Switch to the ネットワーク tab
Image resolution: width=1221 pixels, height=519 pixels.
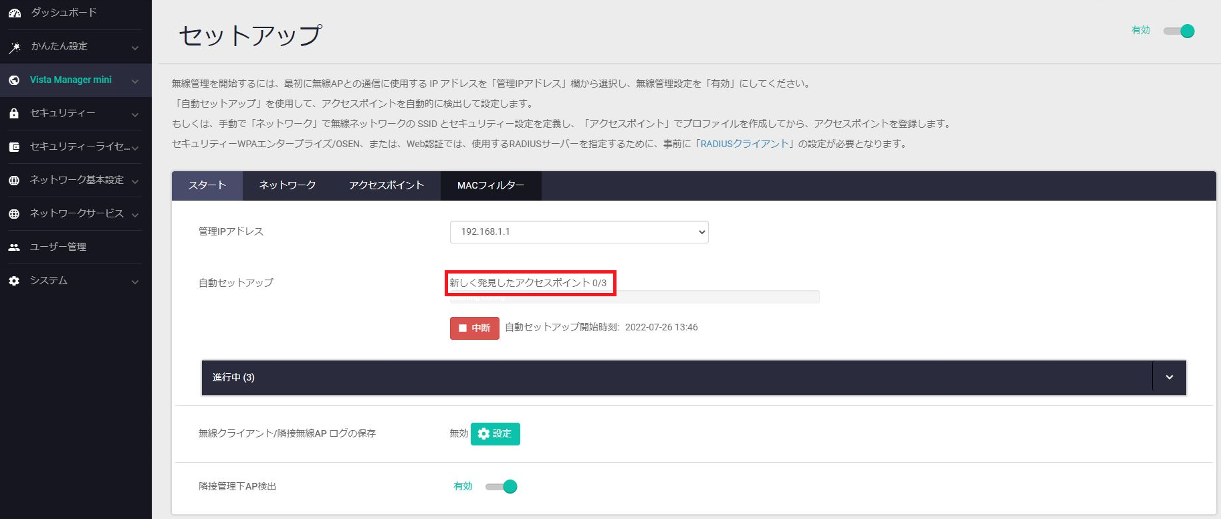point(288,185)
